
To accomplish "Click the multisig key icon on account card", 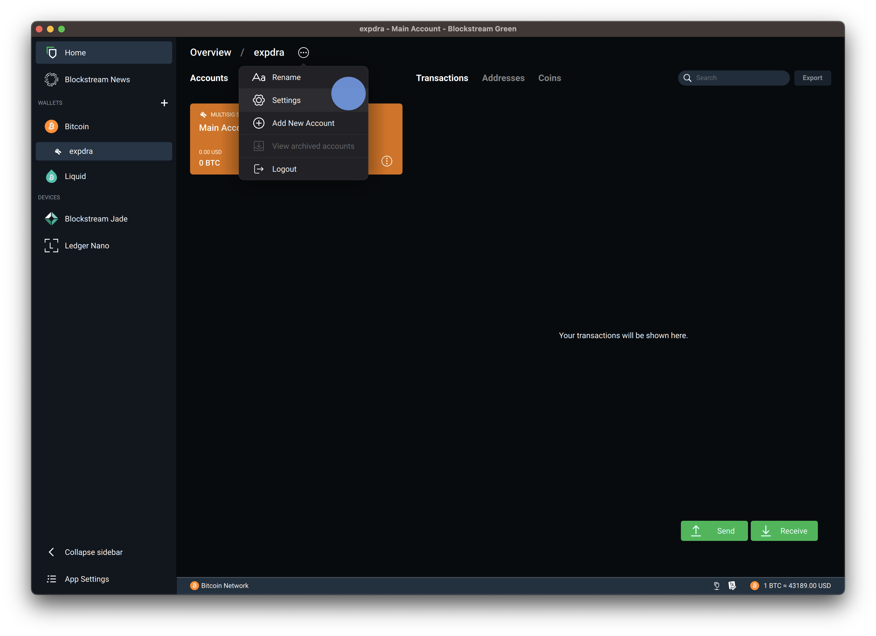I will click(203, 114).
